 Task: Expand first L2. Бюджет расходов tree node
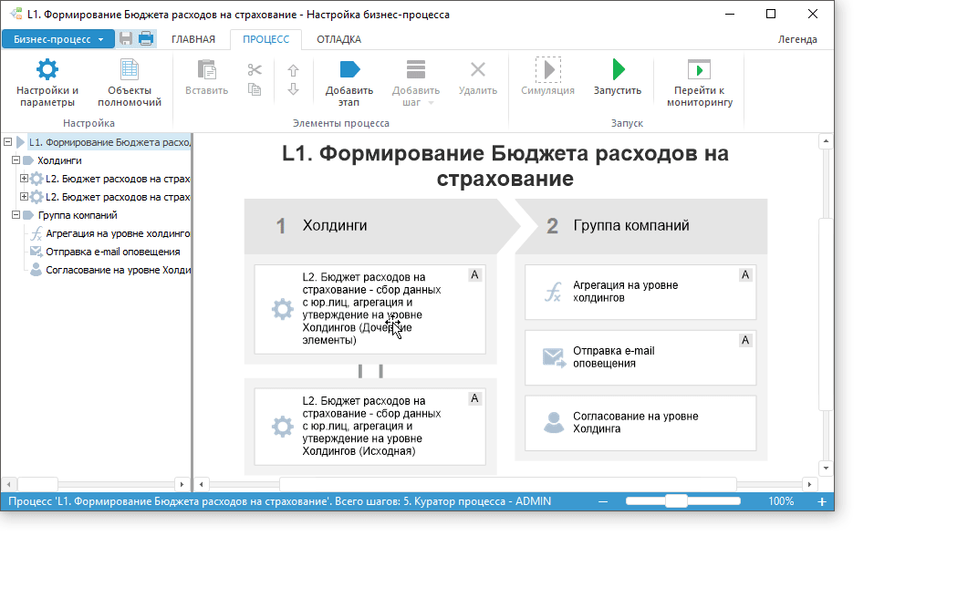25,179
